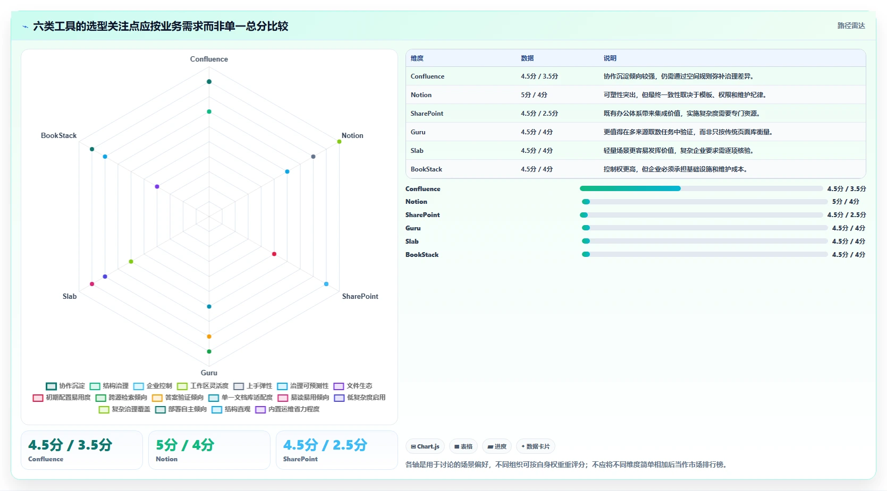Click the Notion axis label on radar
Viewport: 887px width, 491px height.
click(x=352, y=135)
